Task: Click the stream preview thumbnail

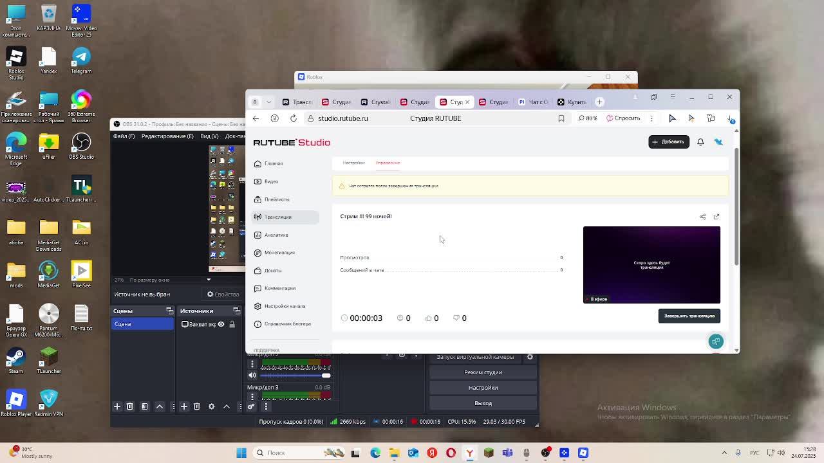Action: click(651, 265)
